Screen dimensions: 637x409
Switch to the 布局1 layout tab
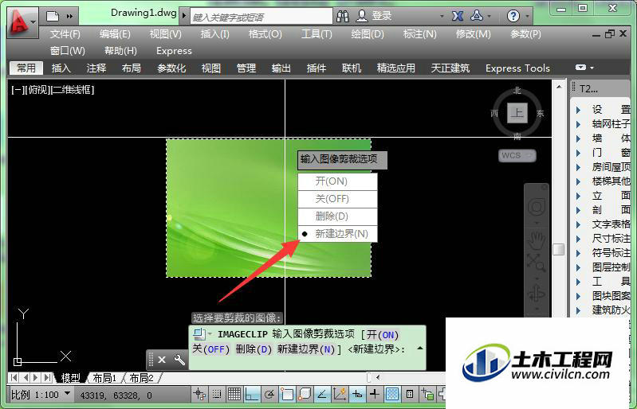pos(104,378)
